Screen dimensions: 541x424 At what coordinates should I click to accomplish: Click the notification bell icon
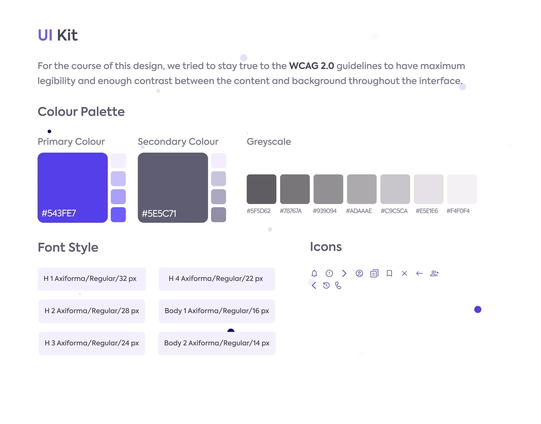(314, 273)
